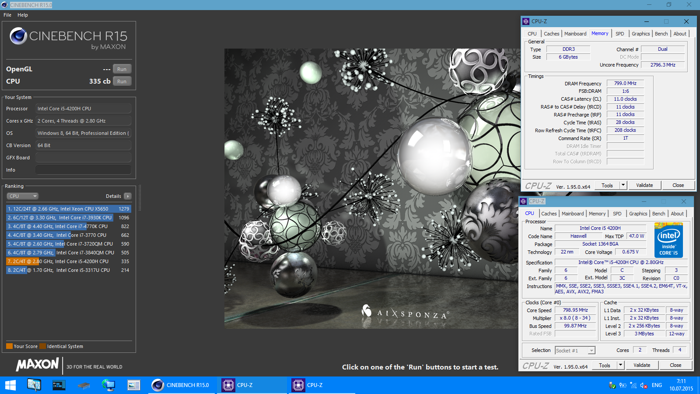The image size is (700, 394).
Task: Click the Details arrow in the Ranking panel
Action: (128, 196)
